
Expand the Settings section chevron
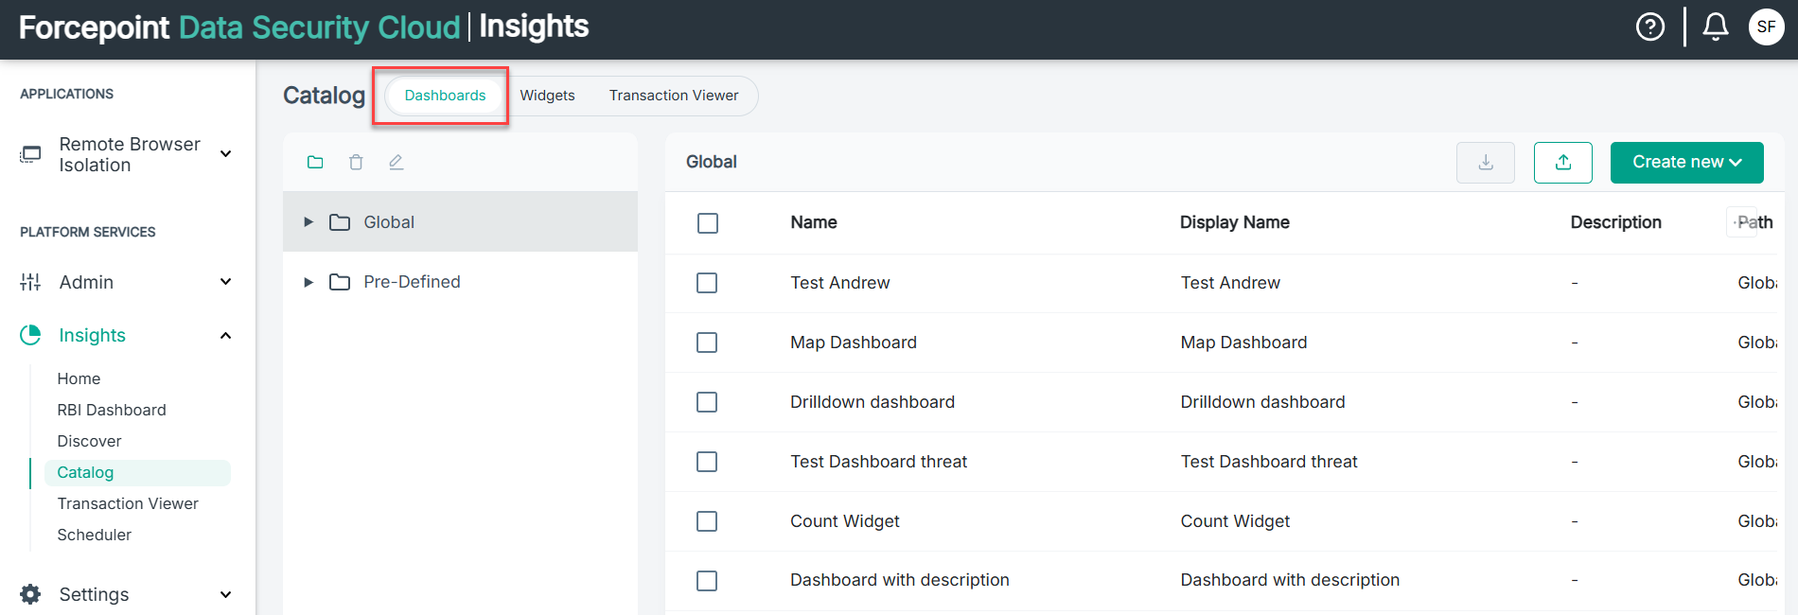coord(225,595)
